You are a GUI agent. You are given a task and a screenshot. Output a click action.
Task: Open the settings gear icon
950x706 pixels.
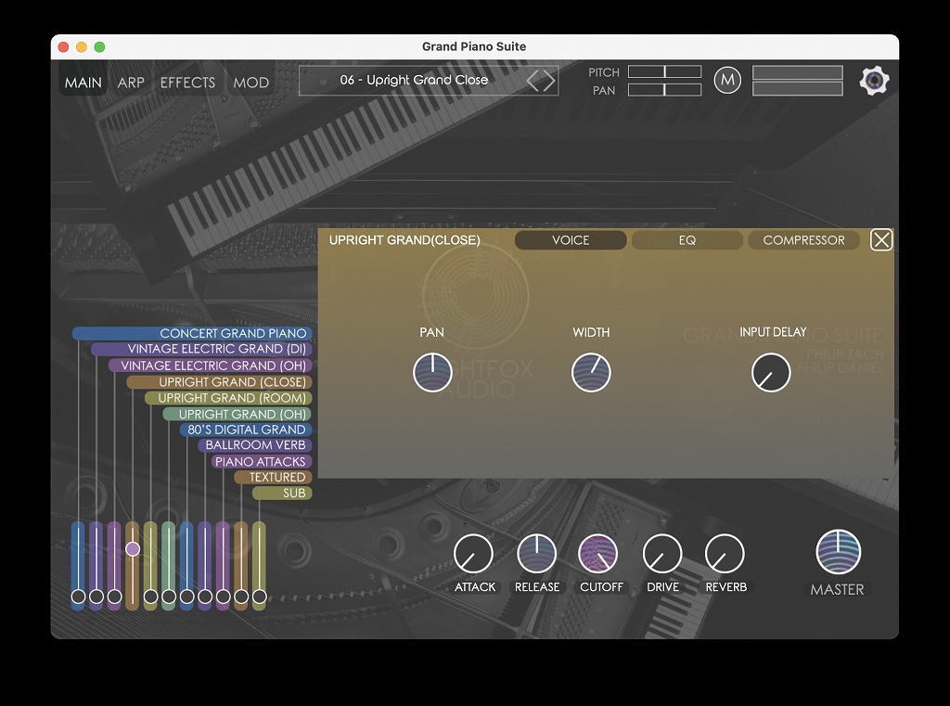[x=874, y=81]
